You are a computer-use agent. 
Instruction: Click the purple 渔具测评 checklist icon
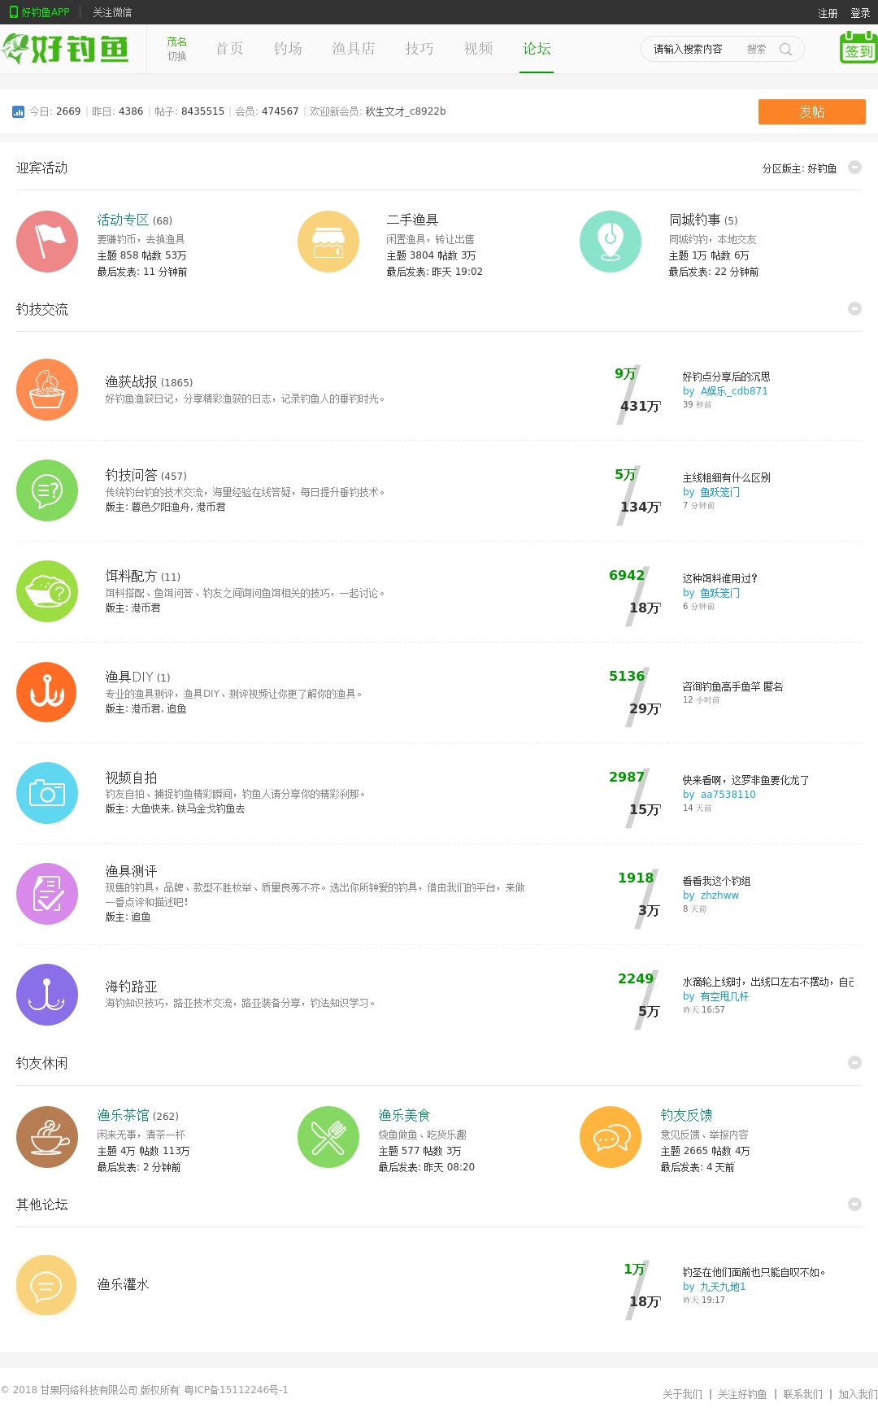(x=47, y=894)
